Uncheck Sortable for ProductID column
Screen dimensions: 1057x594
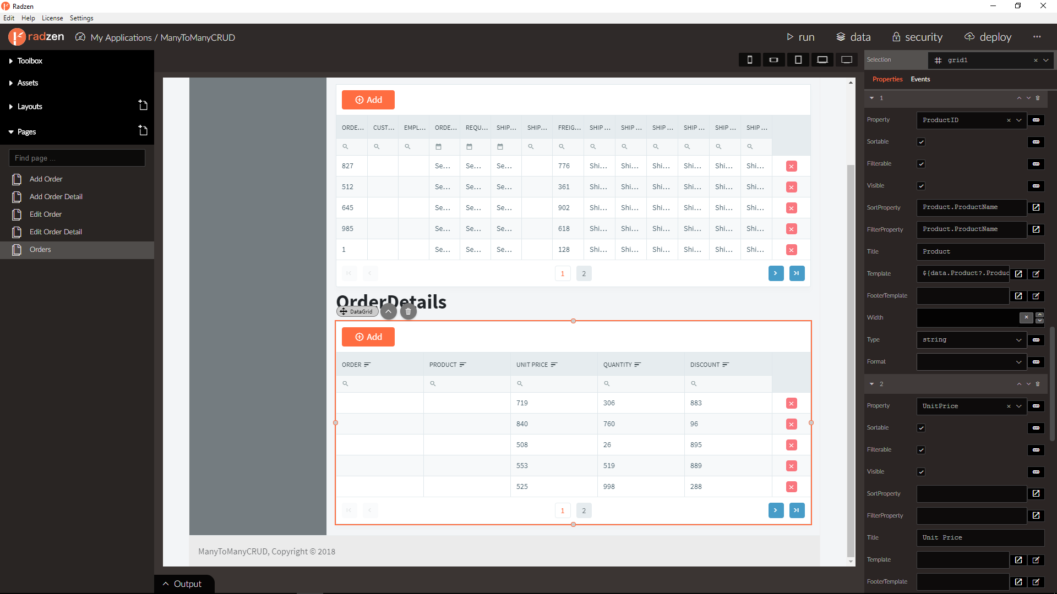[x=921, y=142]
